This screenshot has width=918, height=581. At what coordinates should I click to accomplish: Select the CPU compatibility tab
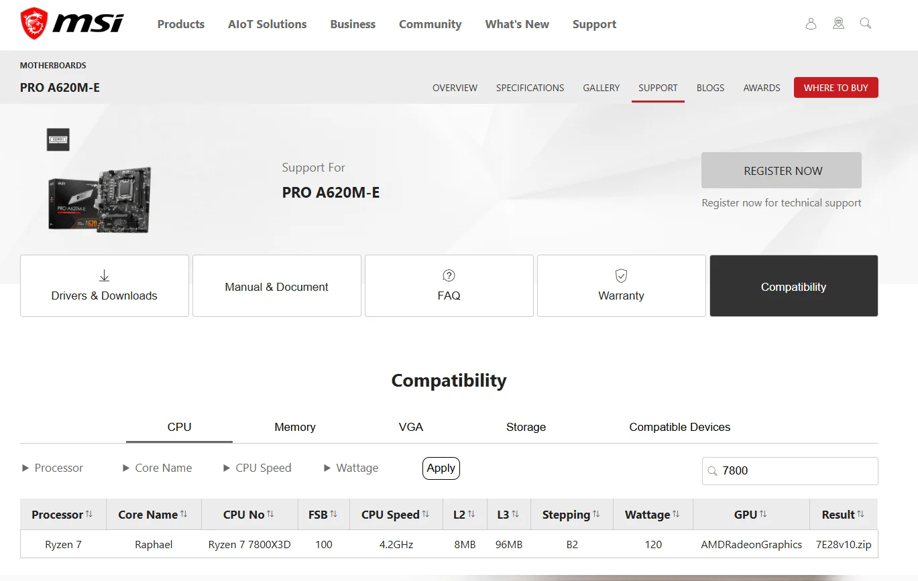tap(179, 427)
